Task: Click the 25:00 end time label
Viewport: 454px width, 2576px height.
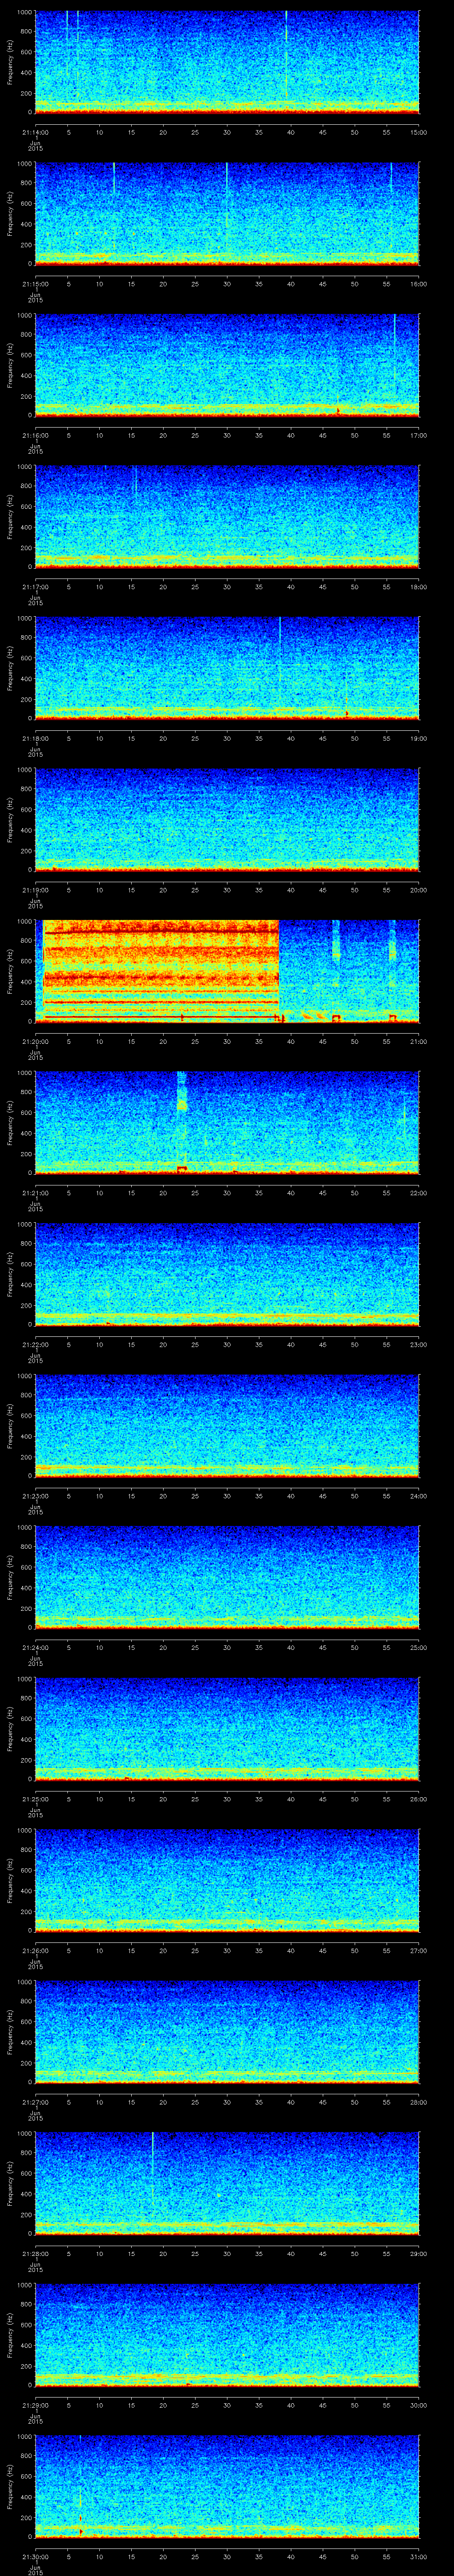Action: tap(418, 1647)
